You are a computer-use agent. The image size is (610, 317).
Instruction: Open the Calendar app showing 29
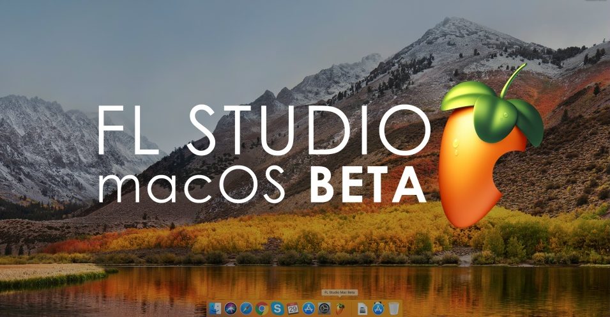[x=293, y=309]
